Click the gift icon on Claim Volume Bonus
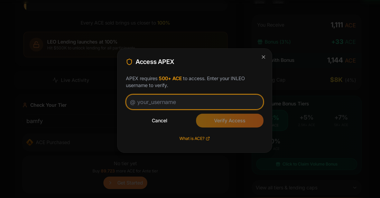 point(278,164)
